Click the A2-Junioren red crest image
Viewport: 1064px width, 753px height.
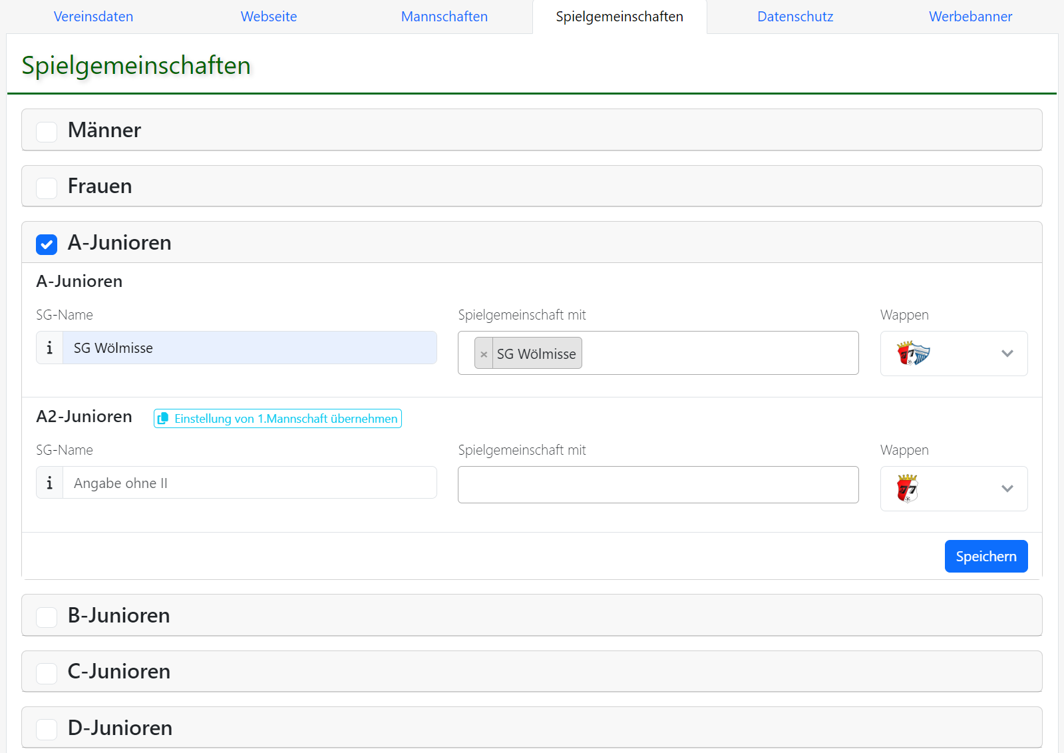click(x=907, y=489)
